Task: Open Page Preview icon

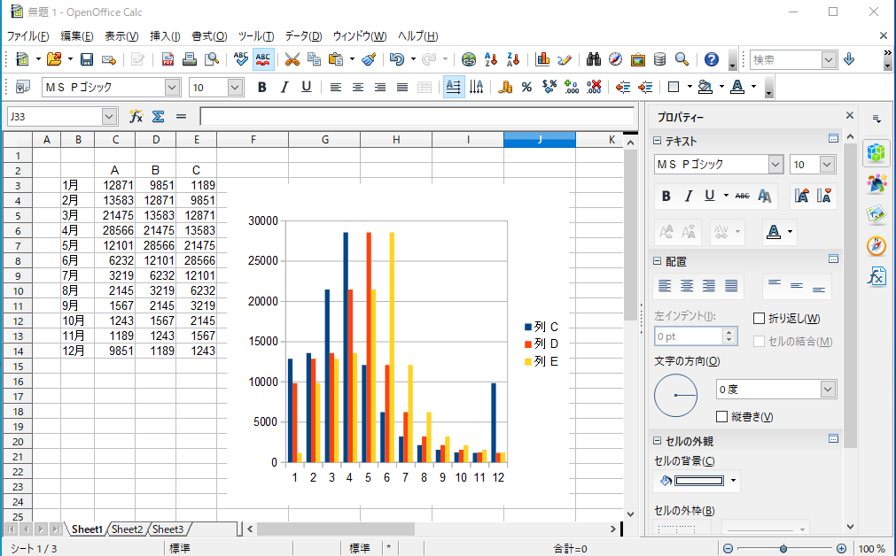Action: pos(212,59)
